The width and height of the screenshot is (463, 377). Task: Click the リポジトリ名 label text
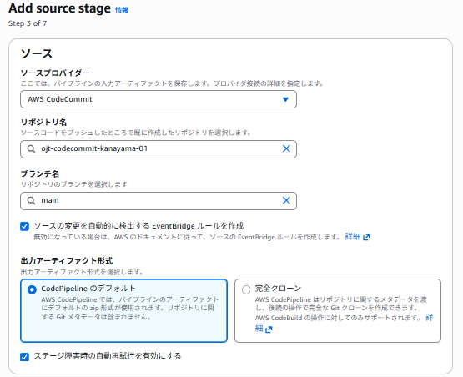click(x=43, y=123)
